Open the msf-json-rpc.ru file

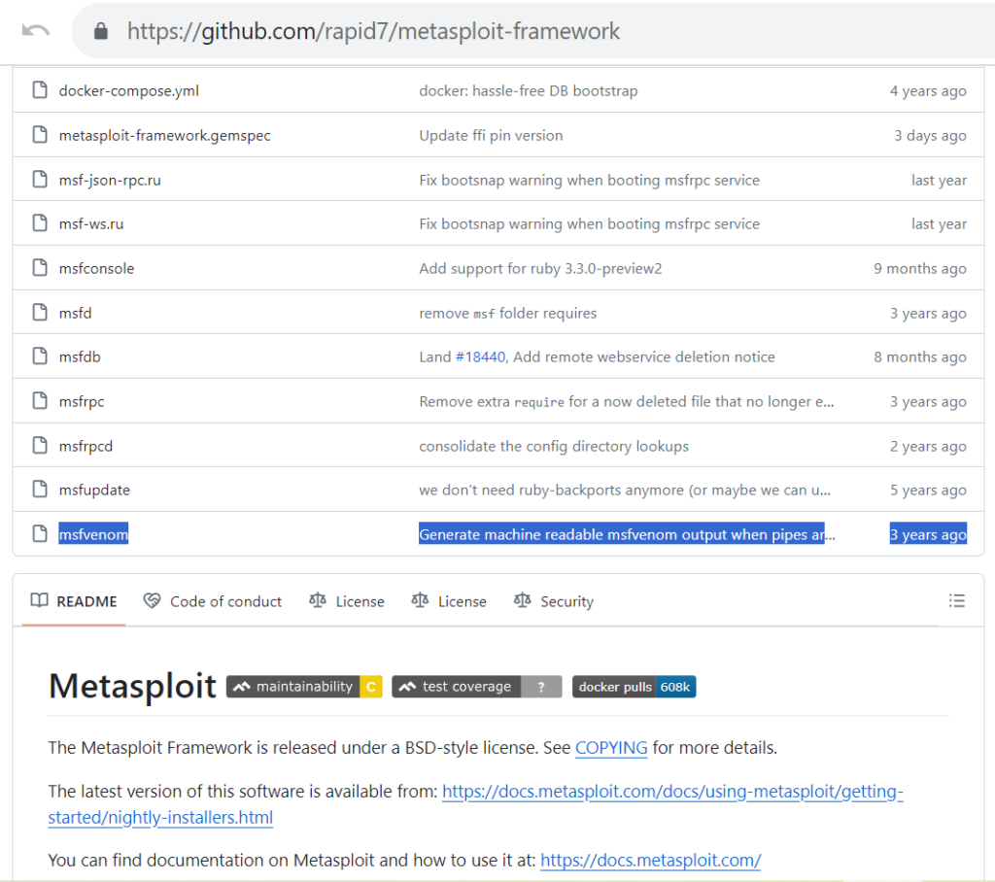110,181
